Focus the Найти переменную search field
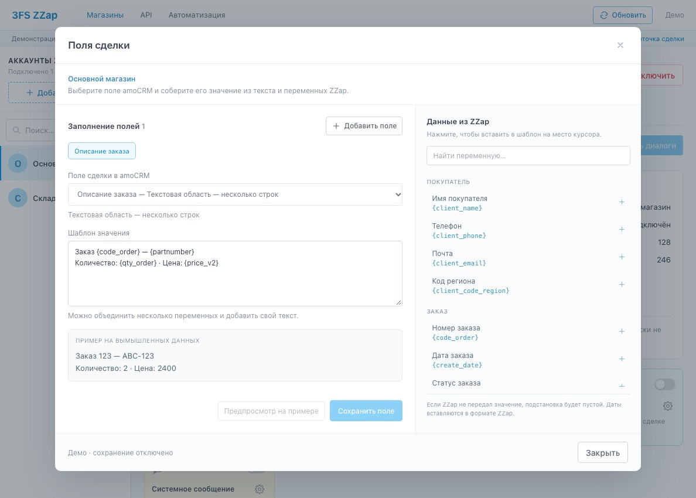Image resolution: width=696 pixels, height=498 pixels. (x=528, y=156)
